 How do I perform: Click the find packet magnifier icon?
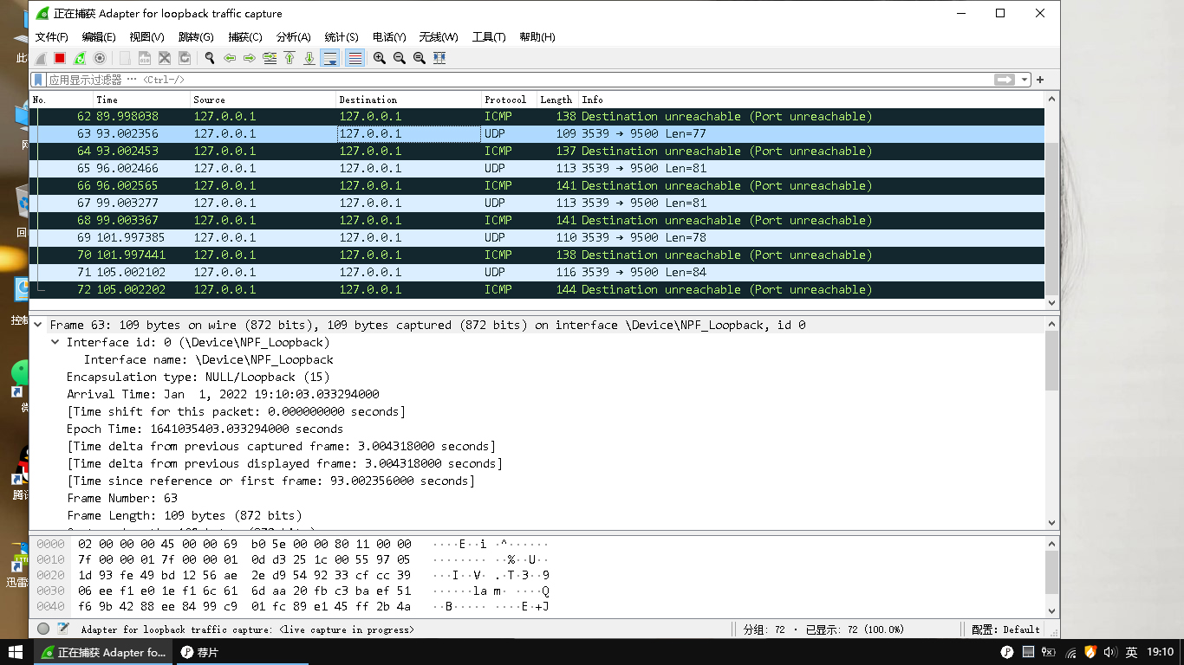coord(210,58)
